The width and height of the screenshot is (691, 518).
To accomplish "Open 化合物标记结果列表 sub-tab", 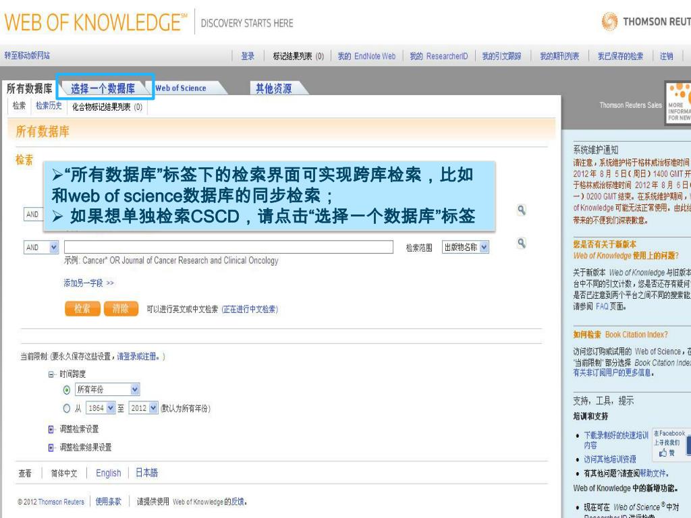I will point(107,107).
